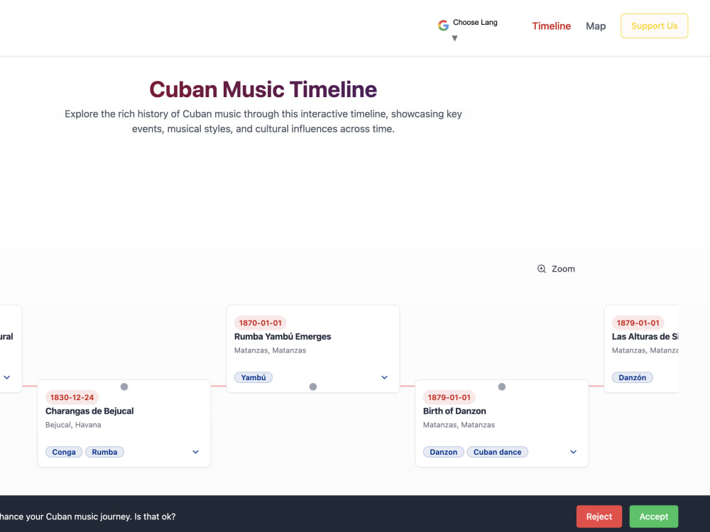Click the 1830-12-24 date badge
This screenshot has width=710, height=532.
click(72, 397)
